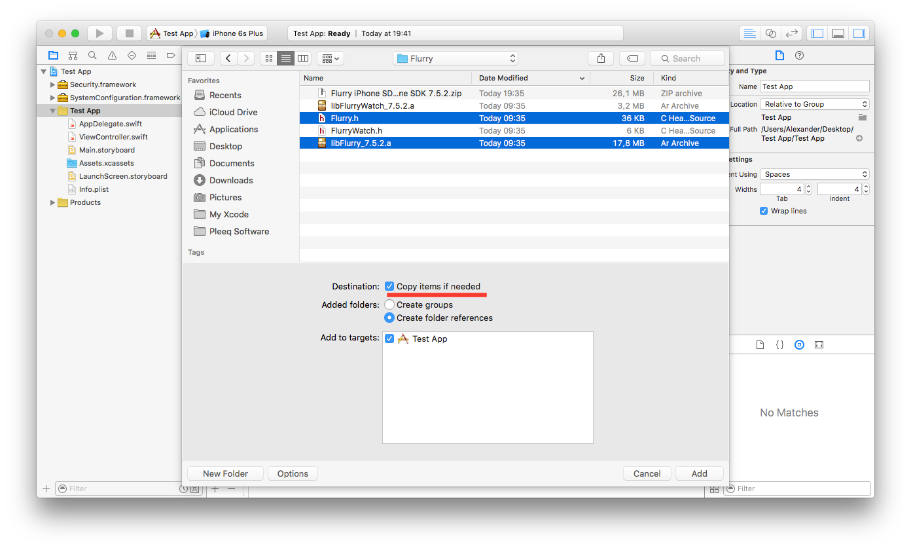This screenshot has height=550, width=911.
Task: Select AppDelegate.swift in project navigator
Action: [110, 124]
